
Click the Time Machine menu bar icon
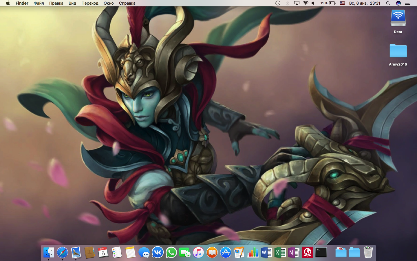coord(277,3)
